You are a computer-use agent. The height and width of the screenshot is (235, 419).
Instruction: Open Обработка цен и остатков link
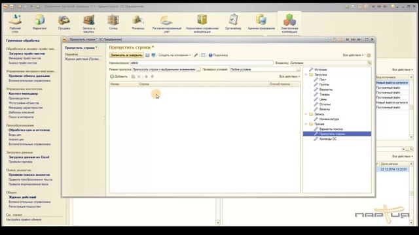tap(29, 130)
